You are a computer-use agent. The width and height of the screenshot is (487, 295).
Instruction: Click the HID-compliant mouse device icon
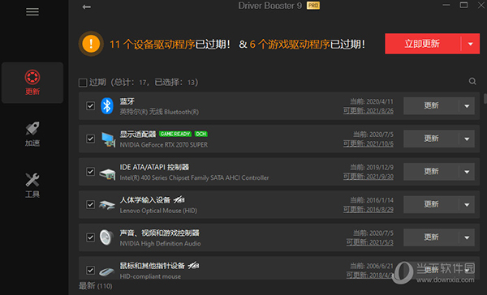[x=106, y=271]
